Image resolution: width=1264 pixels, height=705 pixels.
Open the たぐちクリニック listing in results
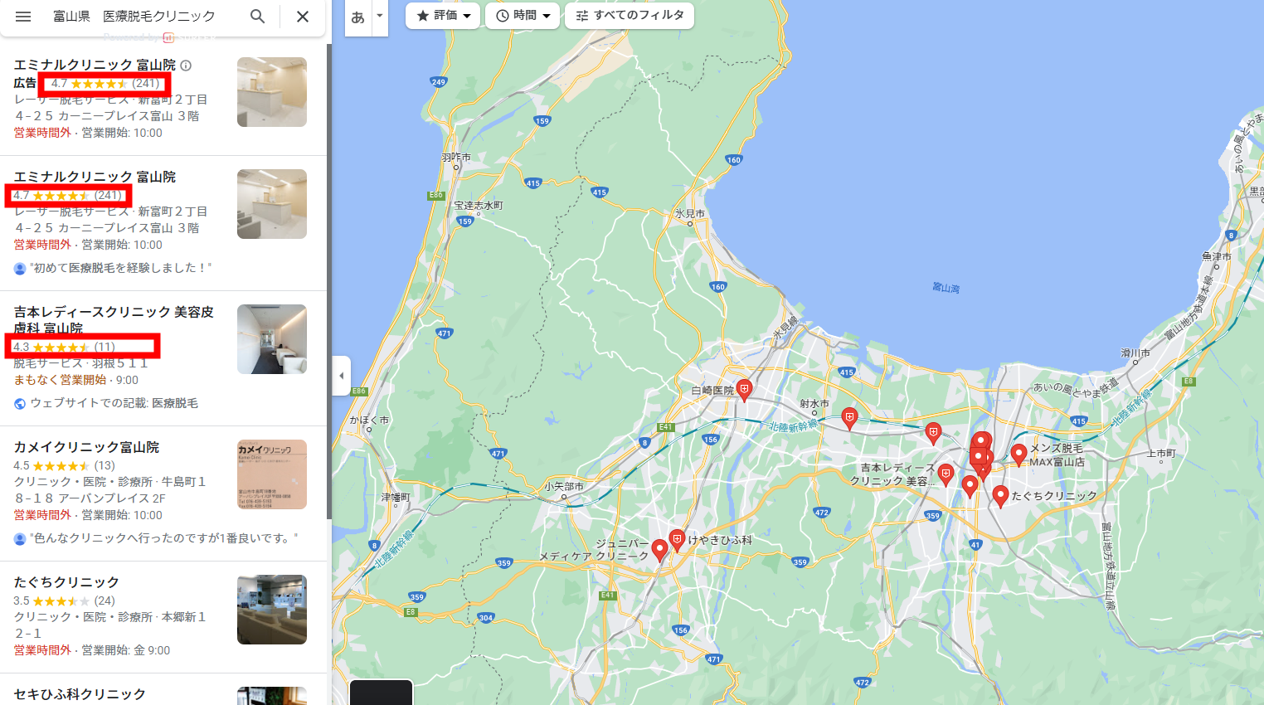pos(163,617)
